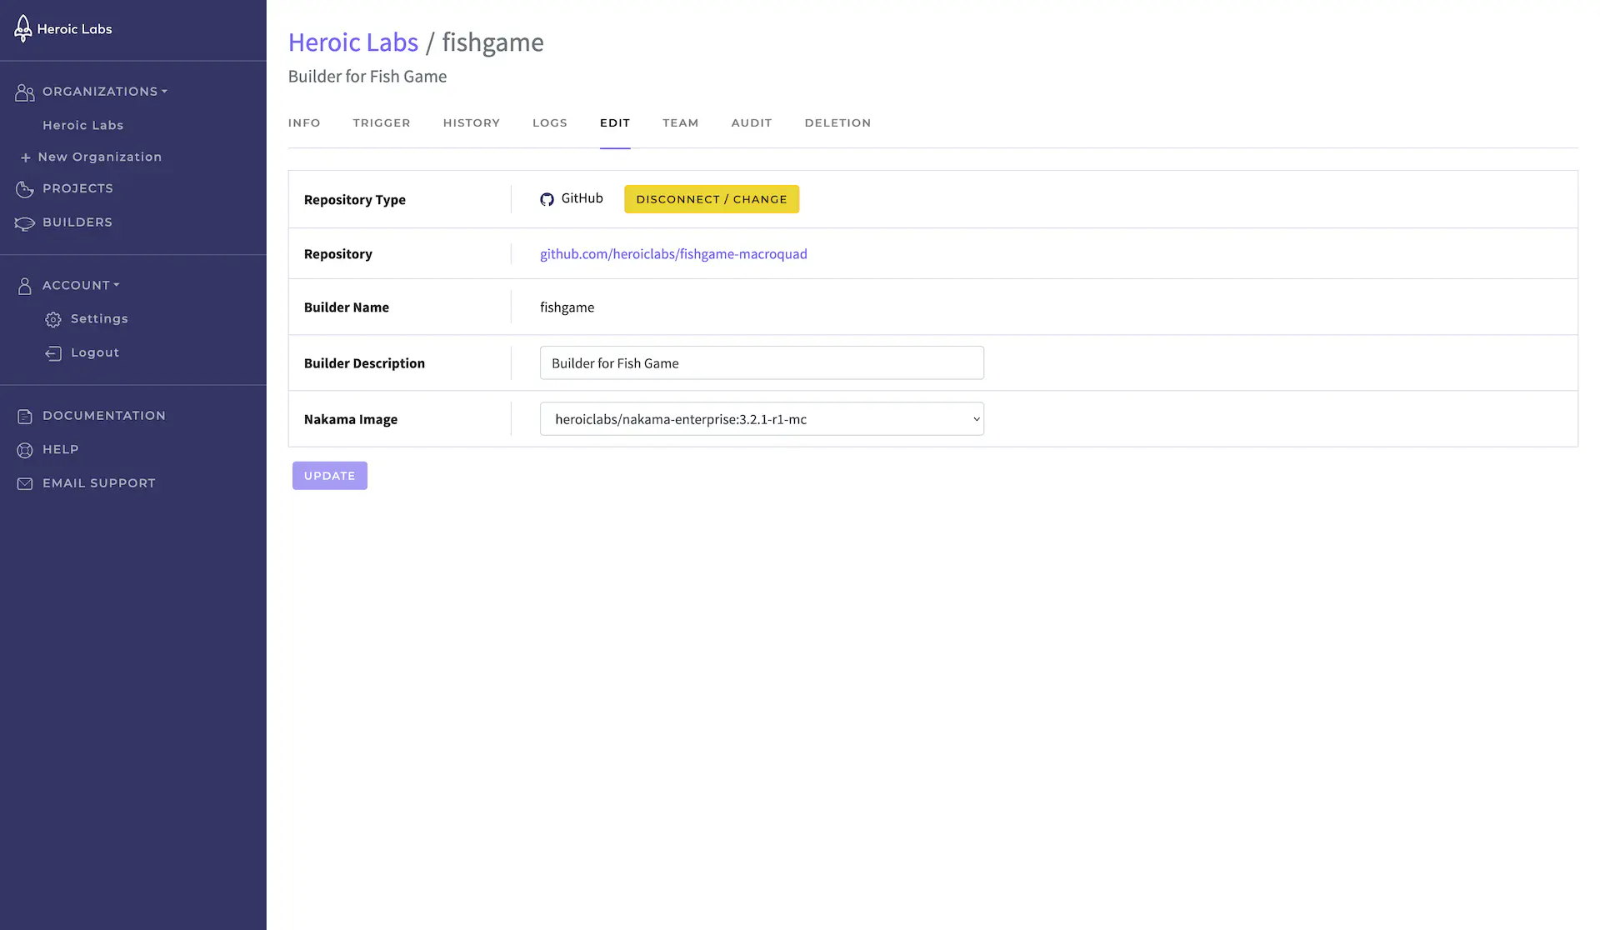Switch to the Info tab
Viewport: 1600px width, 930px height.
click(304, 122)
